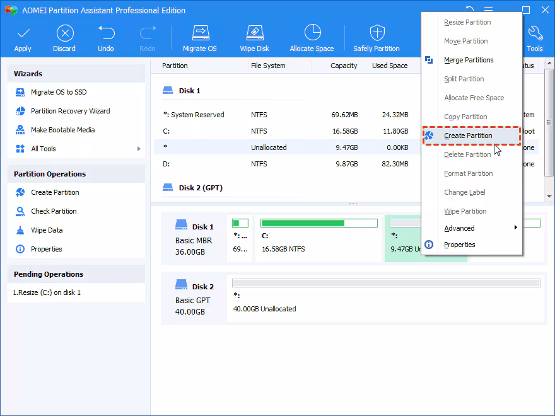Image resolution: width=555 pixels, height=416 pixels.
Task: Click the Properties info icon in context menu
Action: pyautogui.click(x=429, y=245)
